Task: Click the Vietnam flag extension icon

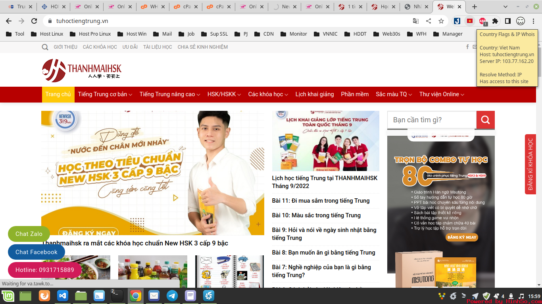Action: coord(470,21)
